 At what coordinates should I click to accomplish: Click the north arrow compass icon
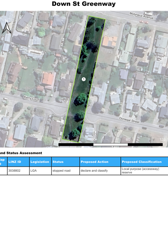coord(6,27)
